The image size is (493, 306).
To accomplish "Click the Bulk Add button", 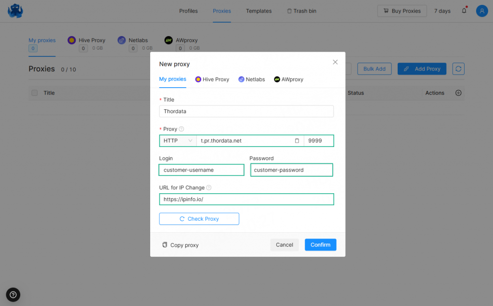I will click(374, 69).
